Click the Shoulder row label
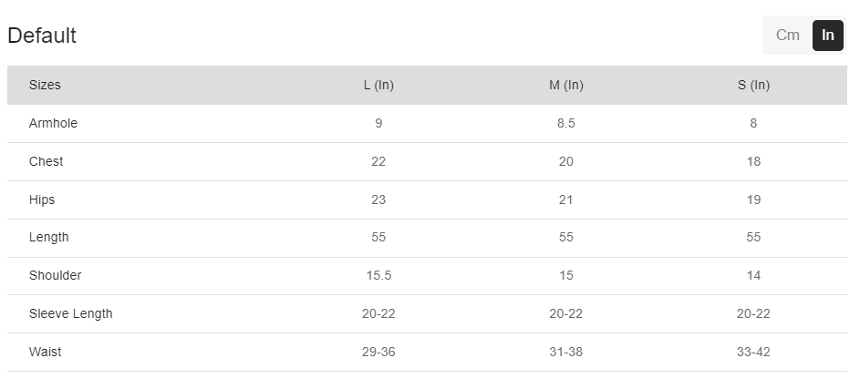 point(55,275)
